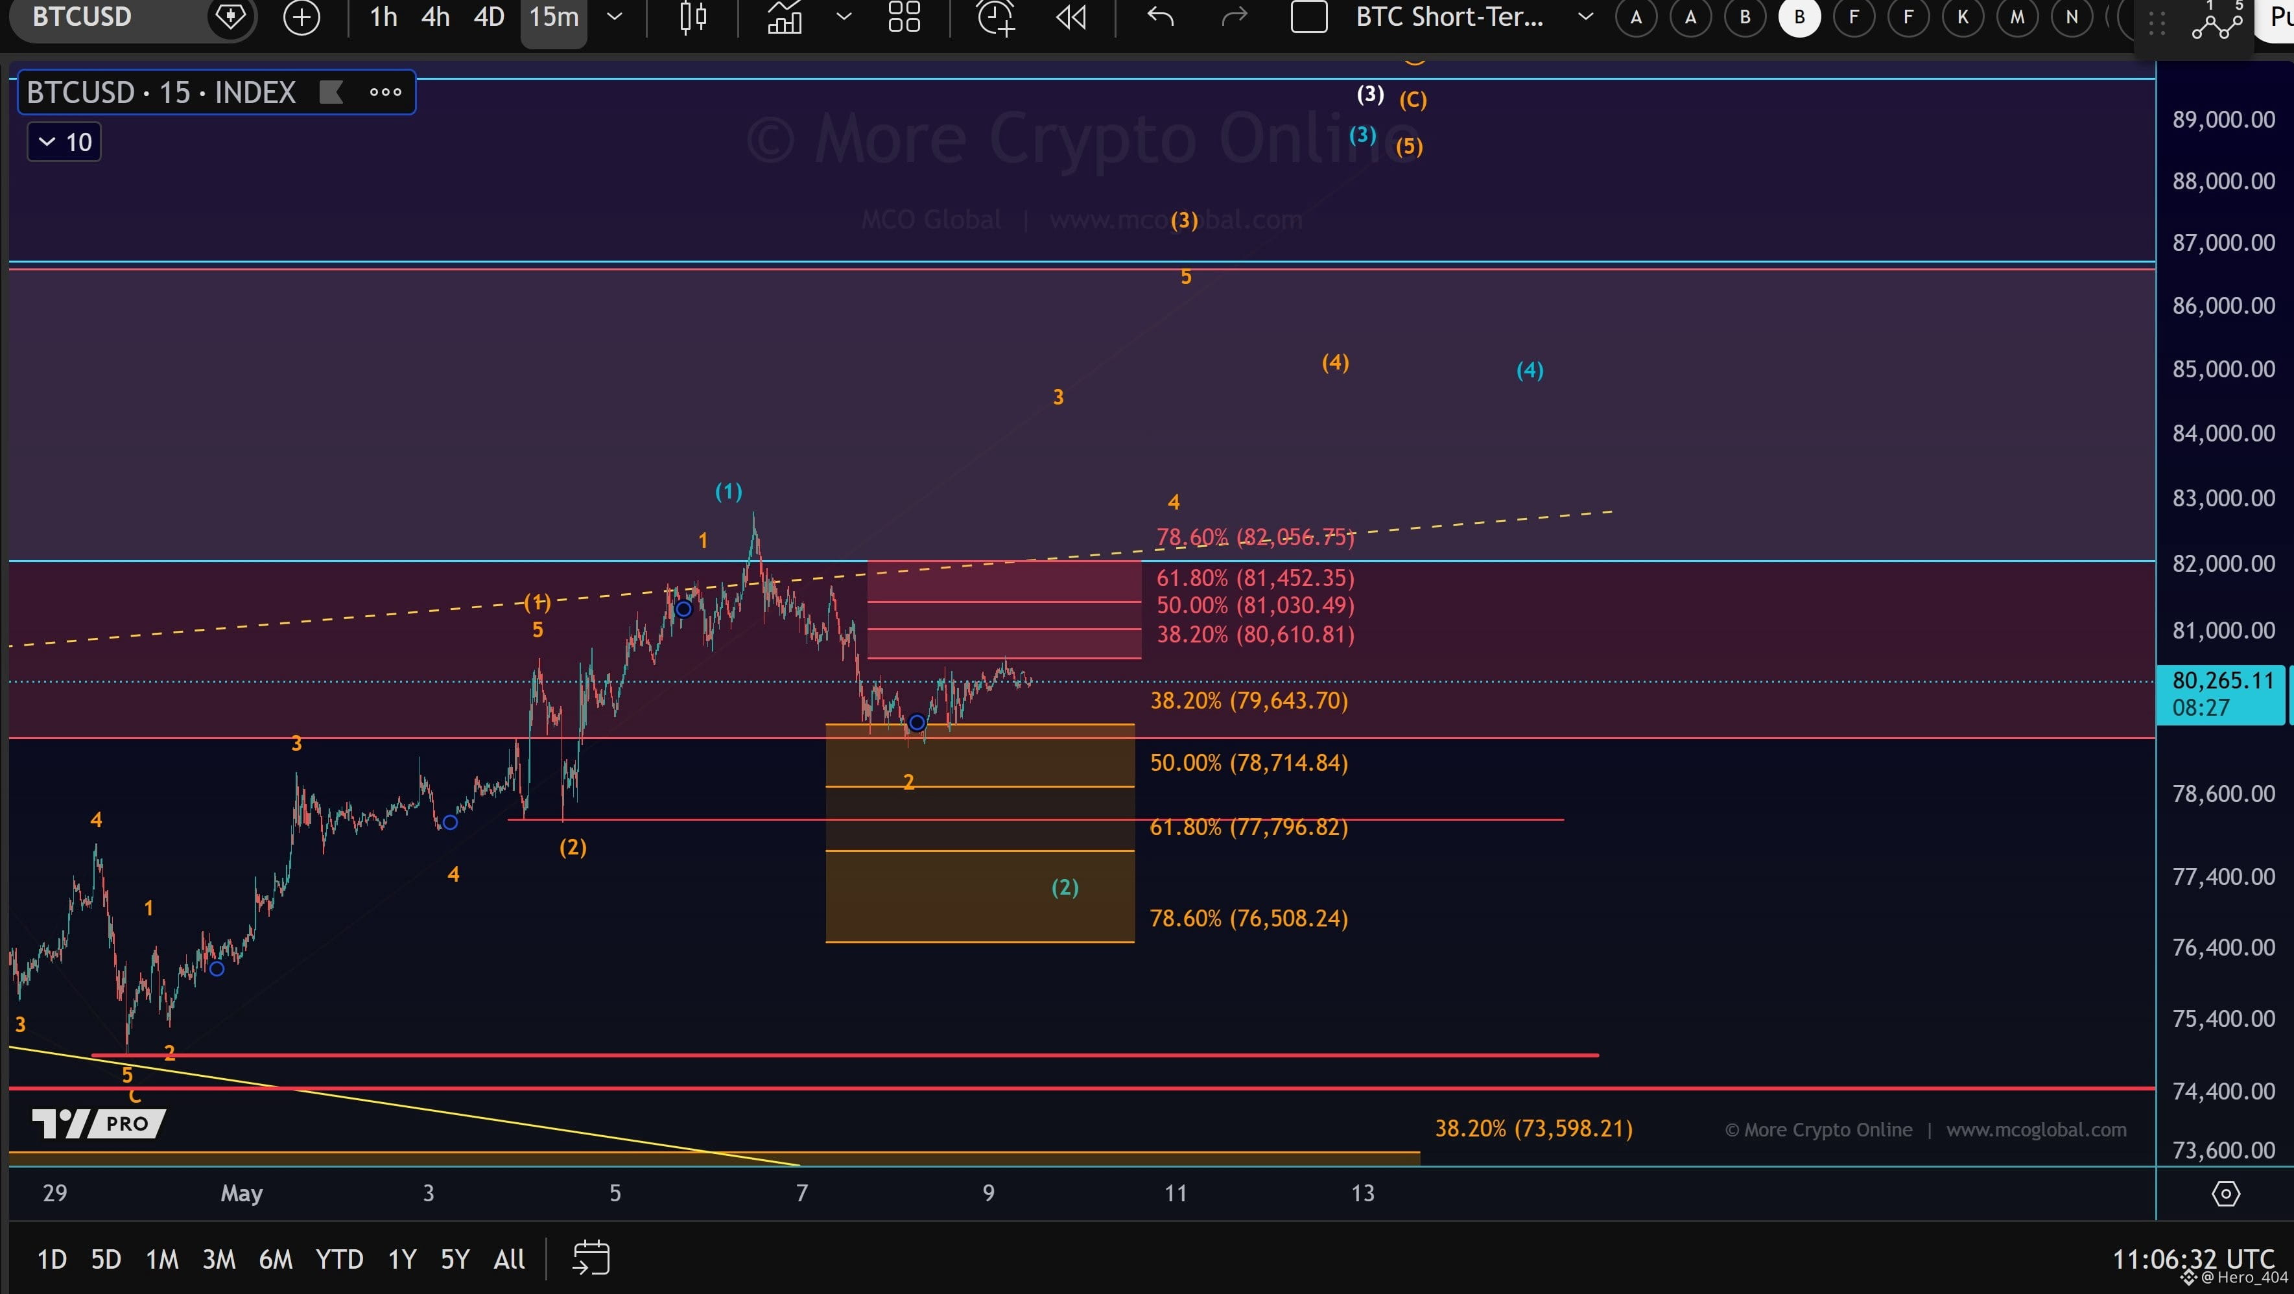Select the K layout circle

[1963, 17]
